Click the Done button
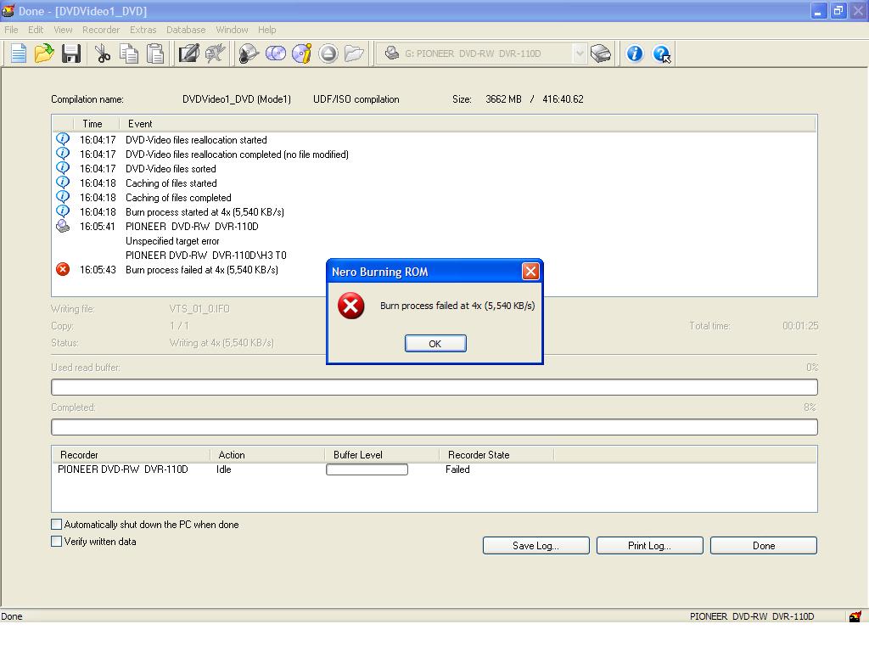Screen dimensions: 869x652 pyautogui.click(x=764, y=546)
